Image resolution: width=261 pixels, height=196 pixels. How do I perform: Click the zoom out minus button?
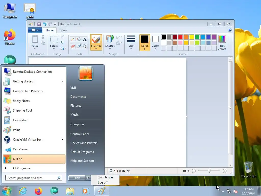(x=194, y=171)
